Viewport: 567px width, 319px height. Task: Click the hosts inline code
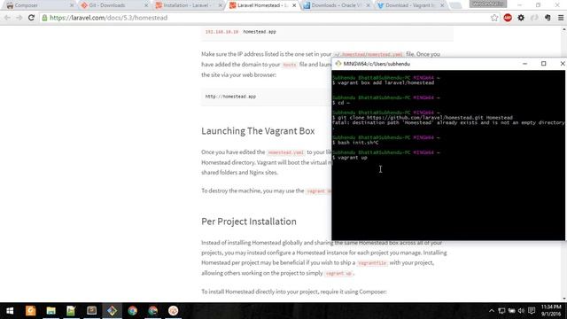tap(290, 65)
